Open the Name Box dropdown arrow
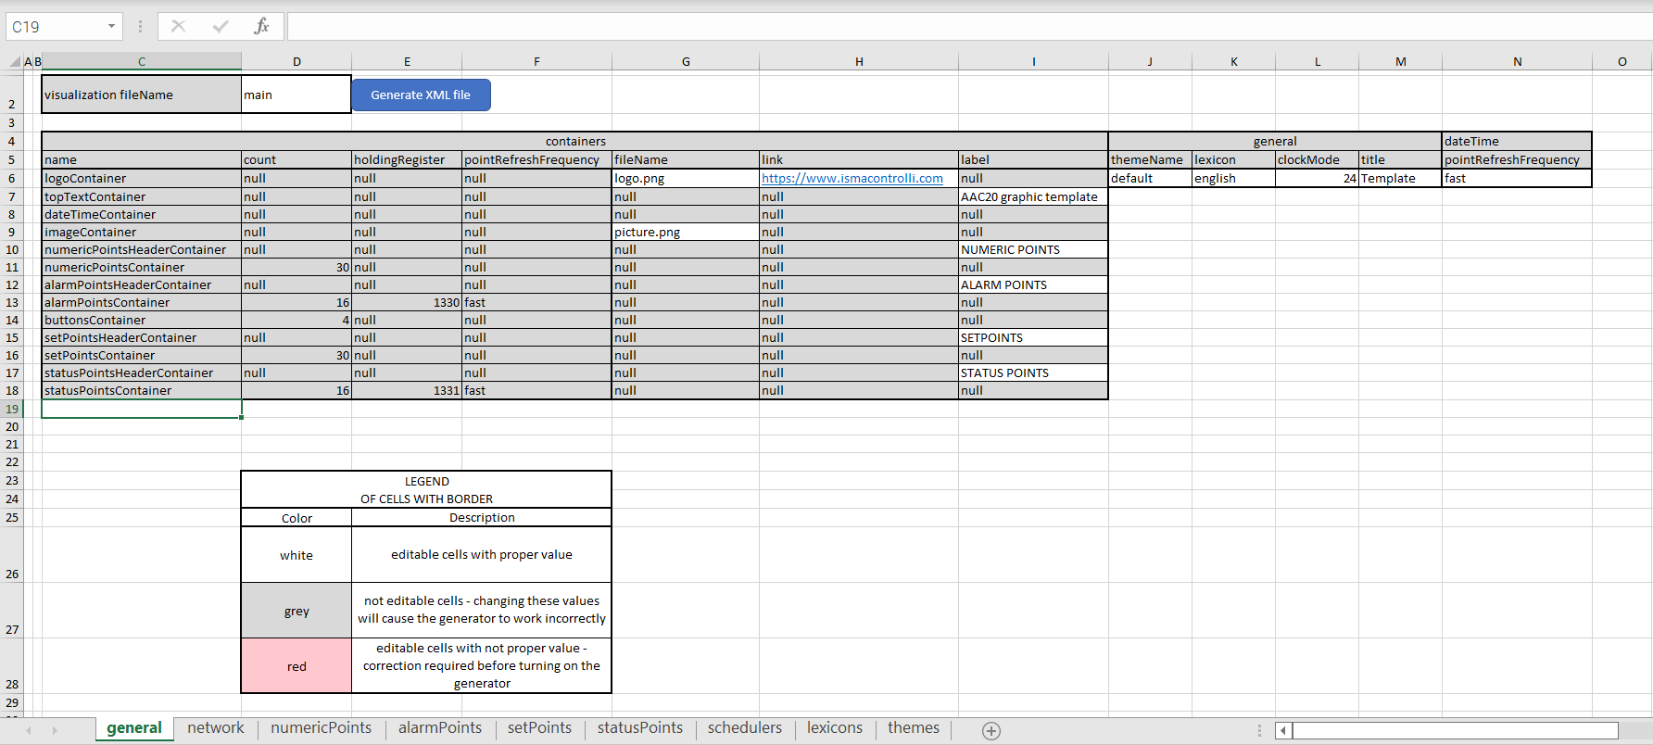Viewport: 1653px width, 745px height. pyautogui.click(x=111, y=26)
